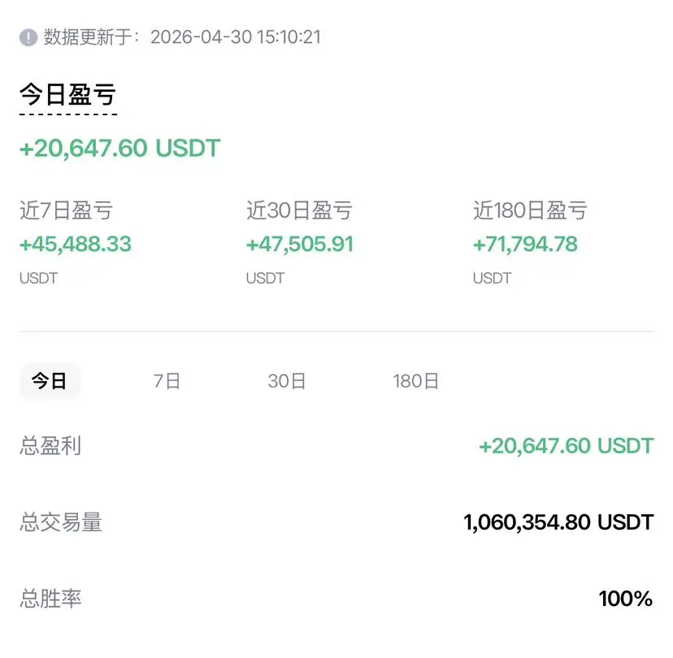Viewport: 673px width, 658px height.
Task: Click the +71,794.78 180-day profit value
Action: [x=525, y=244]
